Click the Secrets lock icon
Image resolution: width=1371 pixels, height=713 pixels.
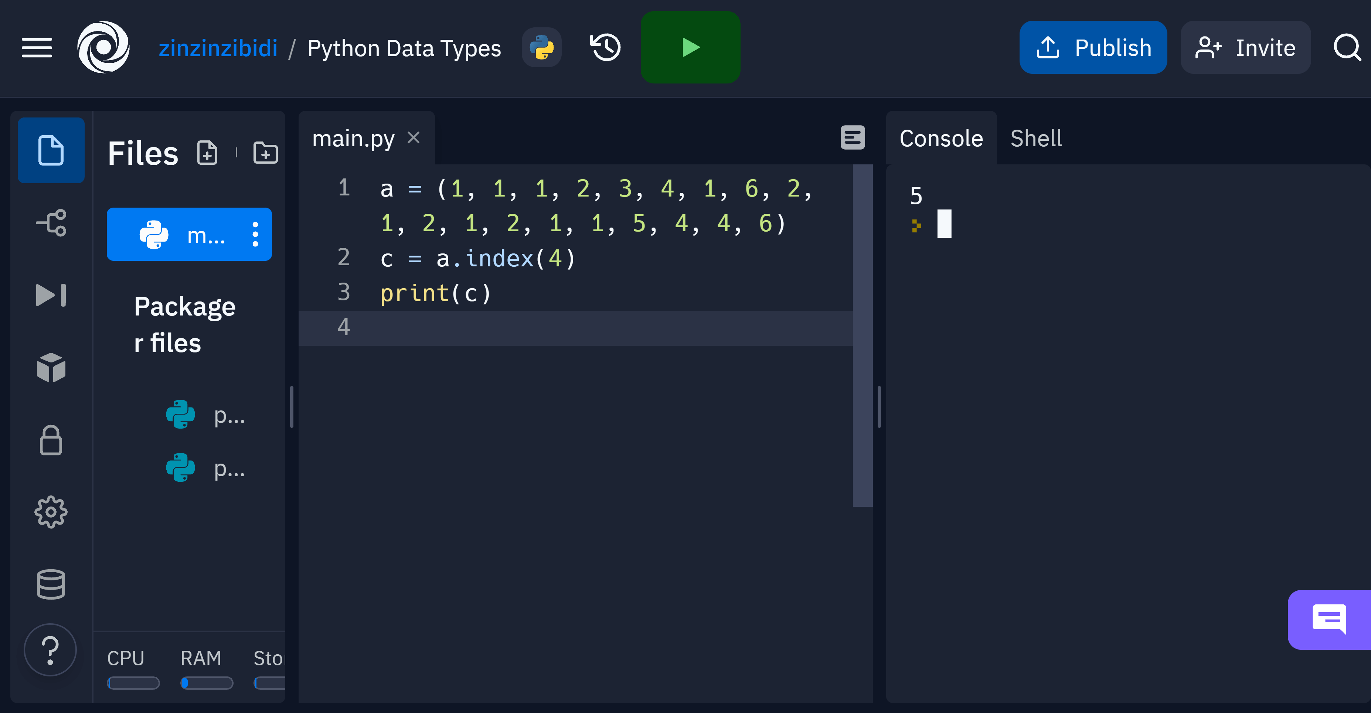pos(52,440)
